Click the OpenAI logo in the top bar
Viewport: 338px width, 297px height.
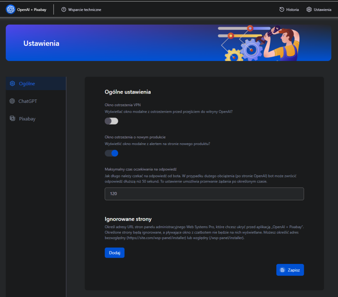click(10, 9)
